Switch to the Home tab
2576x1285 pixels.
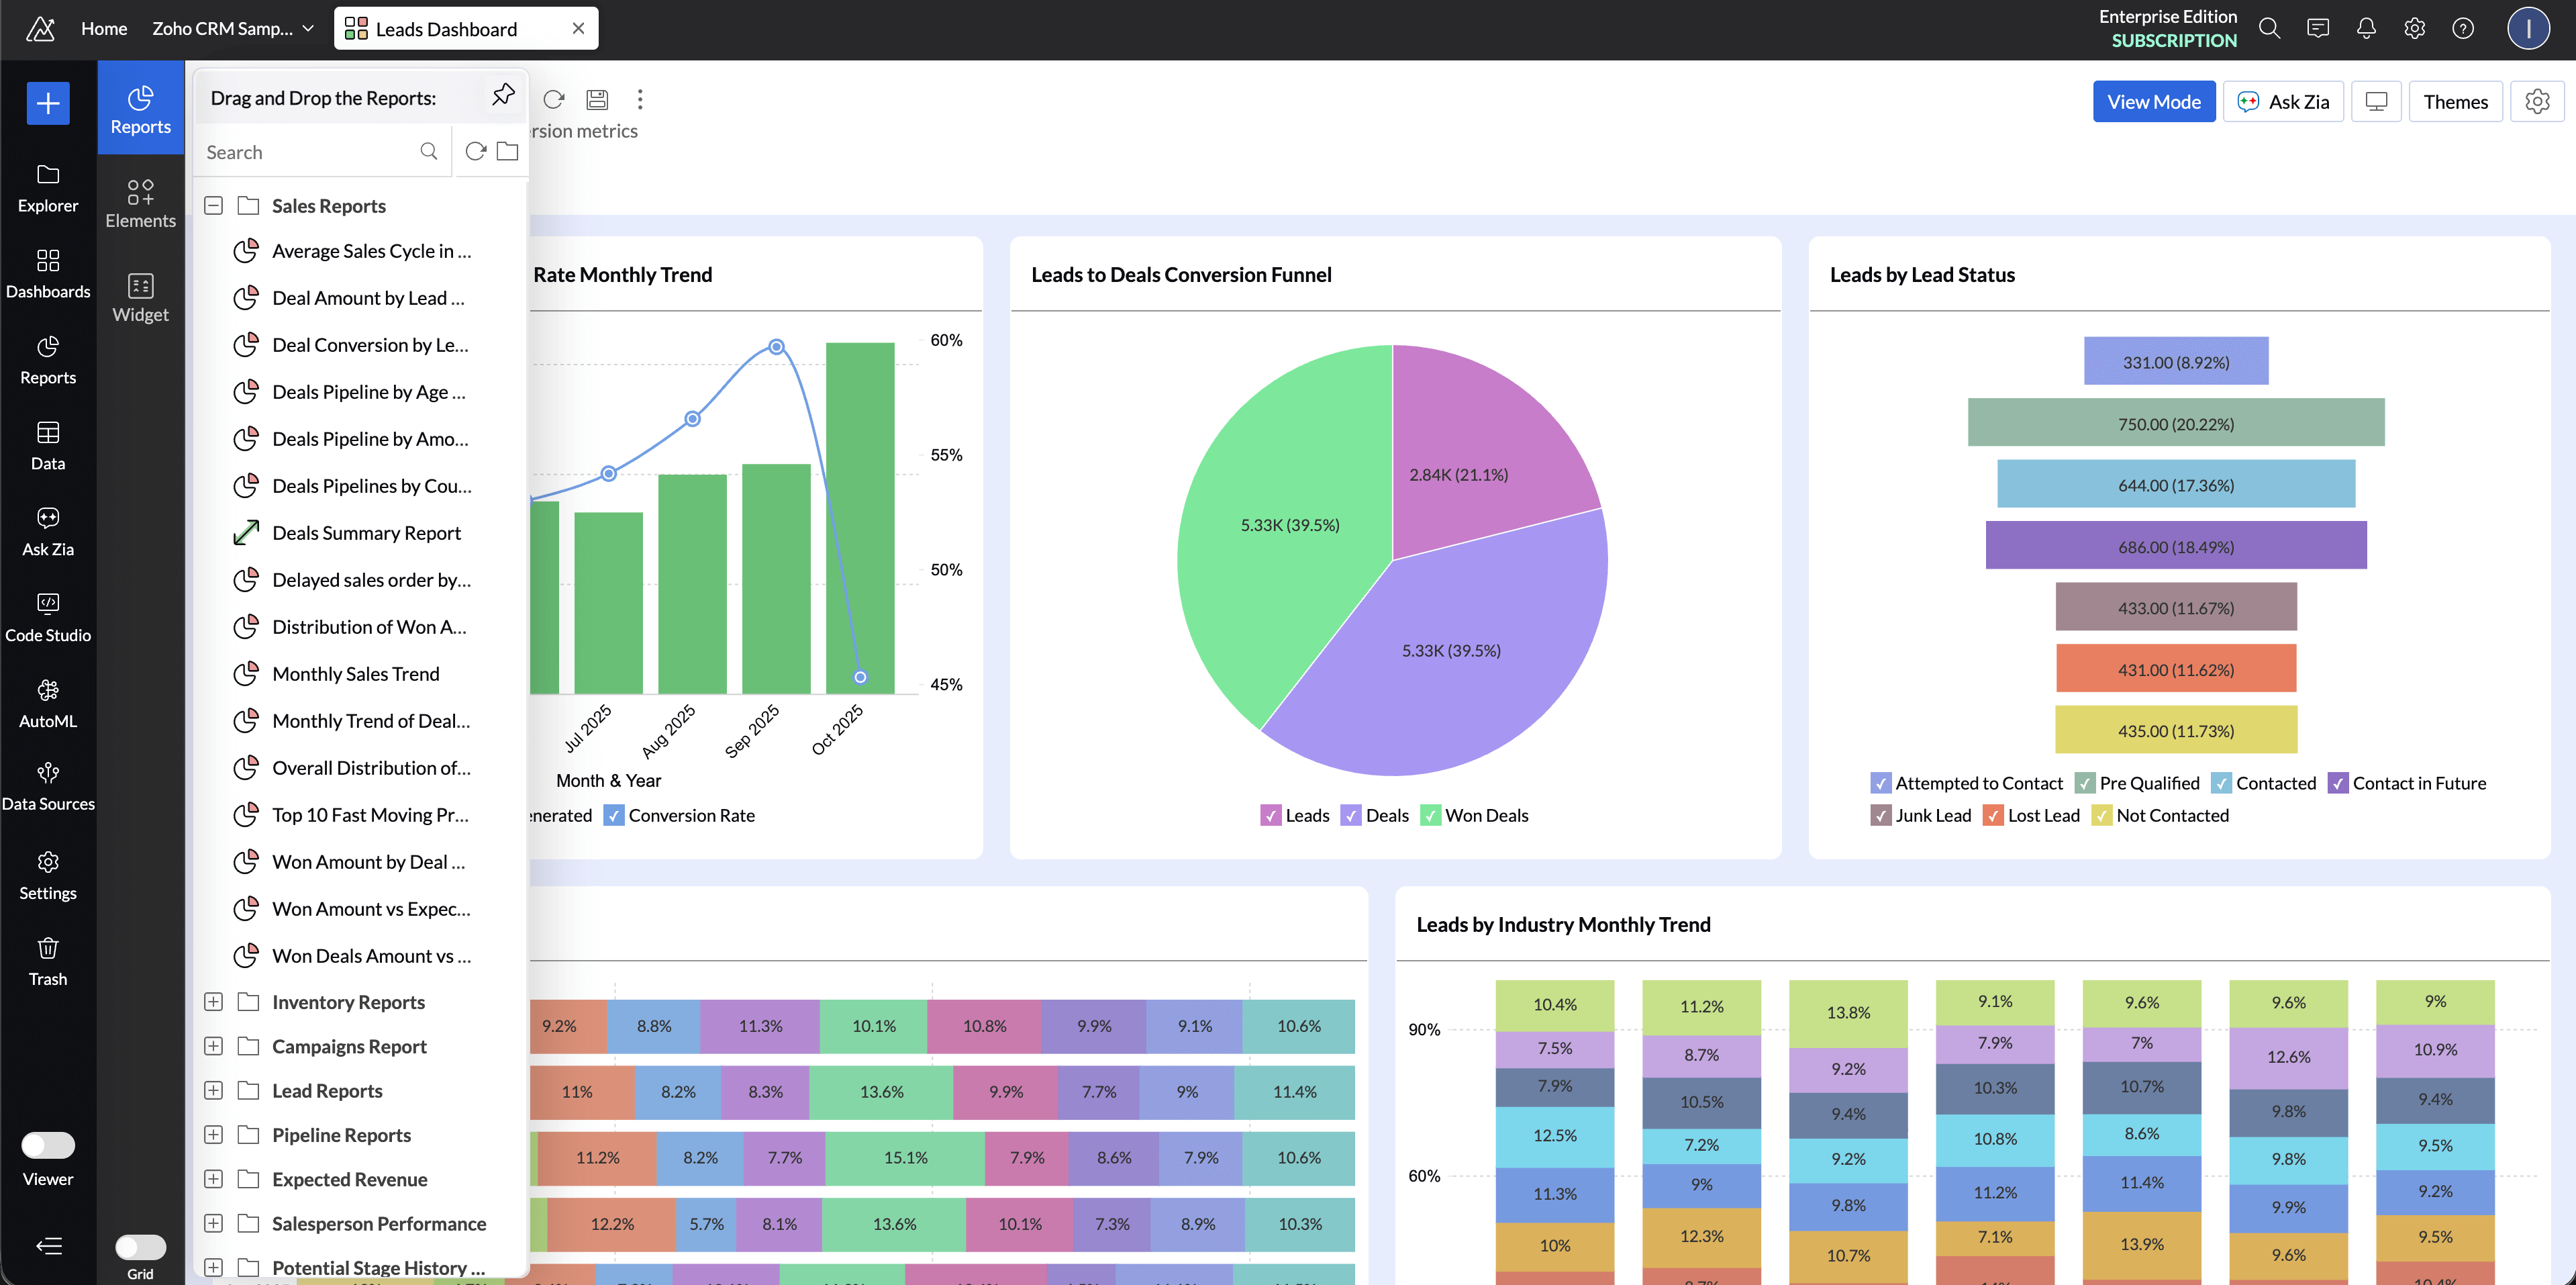[103, 28]
